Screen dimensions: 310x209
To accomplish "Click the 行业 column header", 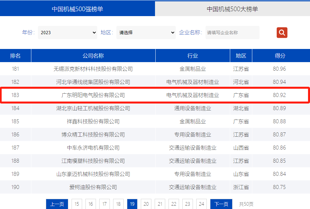I will click(x=193, y=56).
